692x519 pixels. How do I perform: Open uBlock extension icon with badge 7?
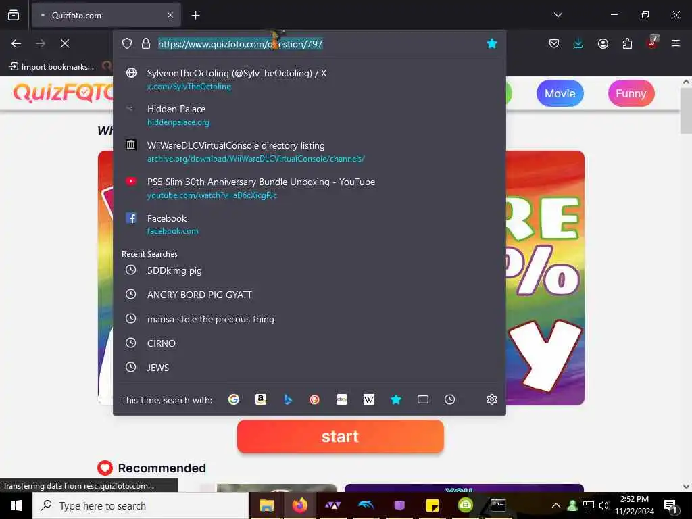pyautogui.click(x=652, y=43)
